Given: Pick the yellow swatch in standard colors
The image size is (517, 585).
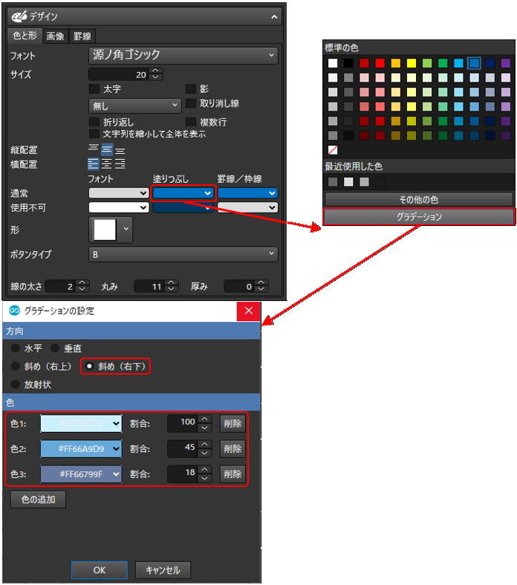Looking at the screenshot, I should (412, 63).
